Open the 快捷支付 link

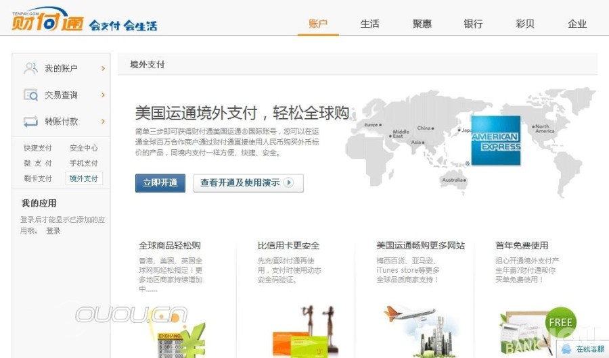(x=38, y=148)
